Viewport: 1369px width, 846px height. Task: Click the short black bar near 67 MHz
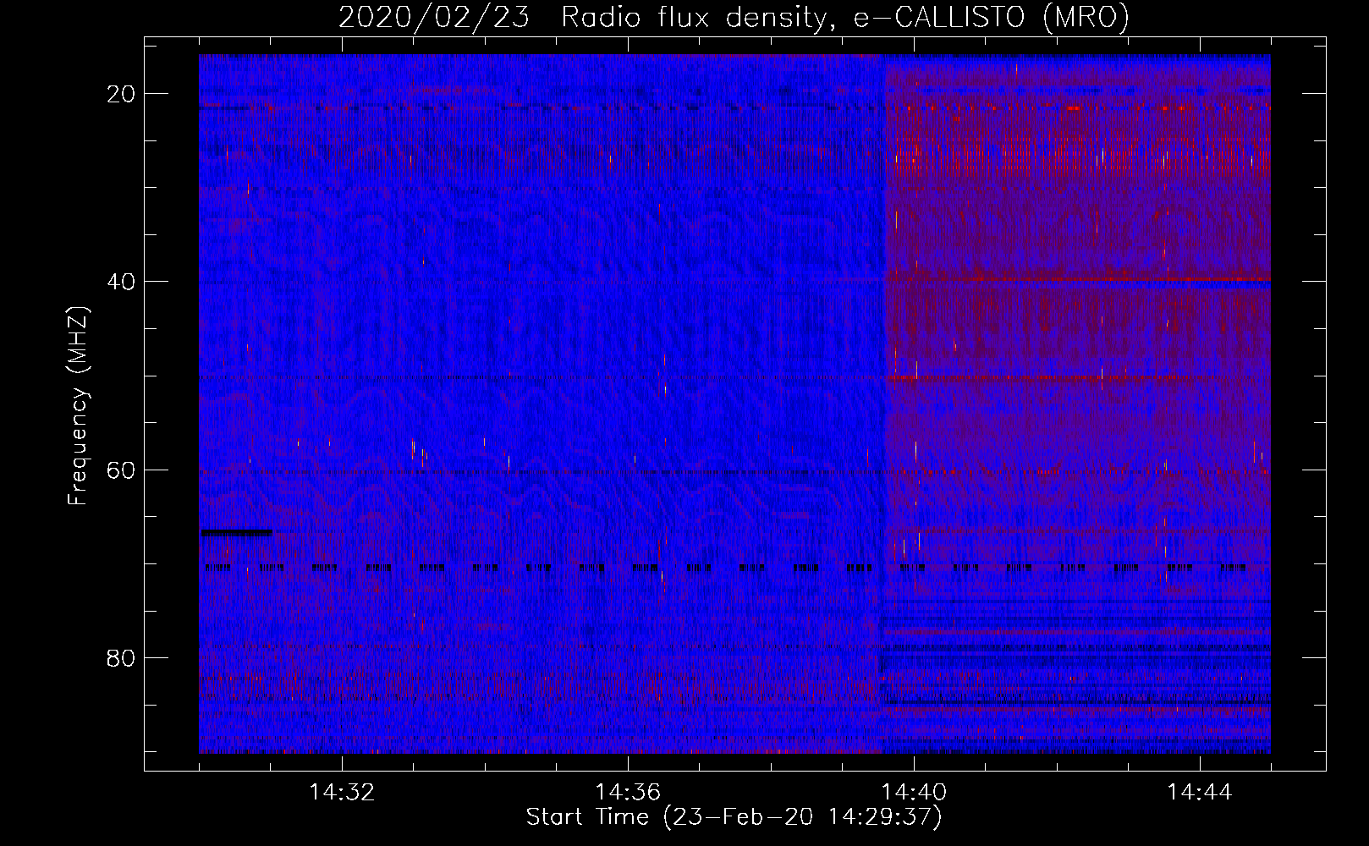(236, 532)
